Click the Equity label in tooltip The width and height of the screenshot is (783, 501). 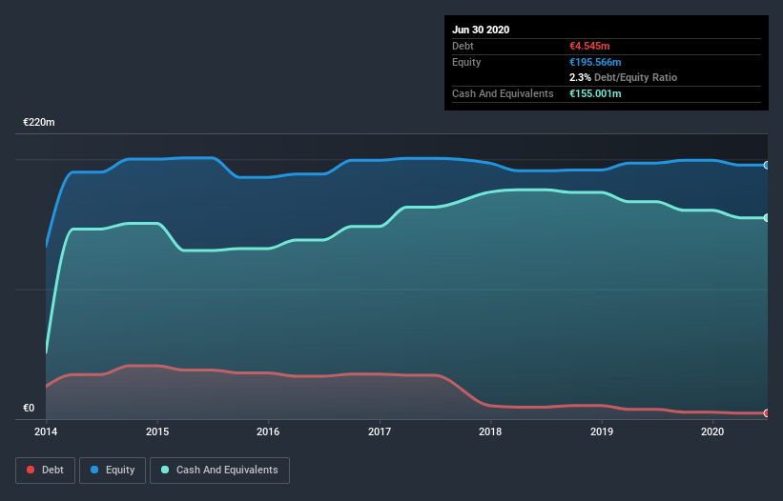[466, 62]
